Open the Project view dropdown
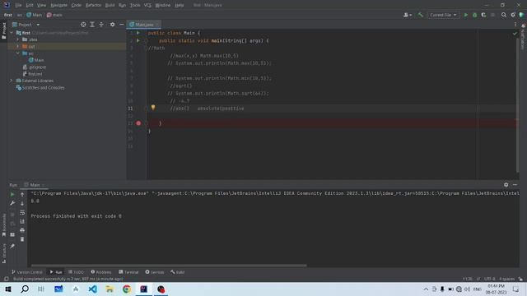 click(26, 25)
